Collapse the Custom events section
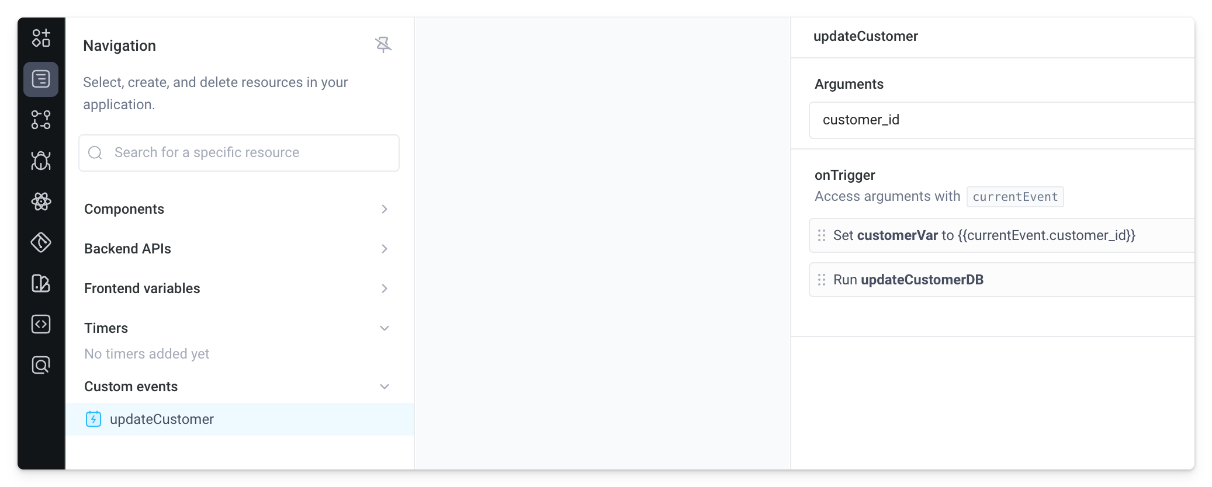This screenshot has height=487, width=1212. [384, 386]
